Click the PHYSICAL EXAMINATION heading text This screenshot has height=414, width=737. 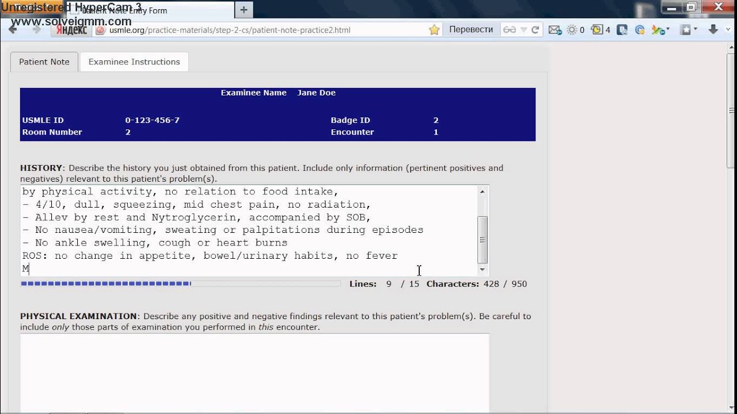[x=78, y=316]
